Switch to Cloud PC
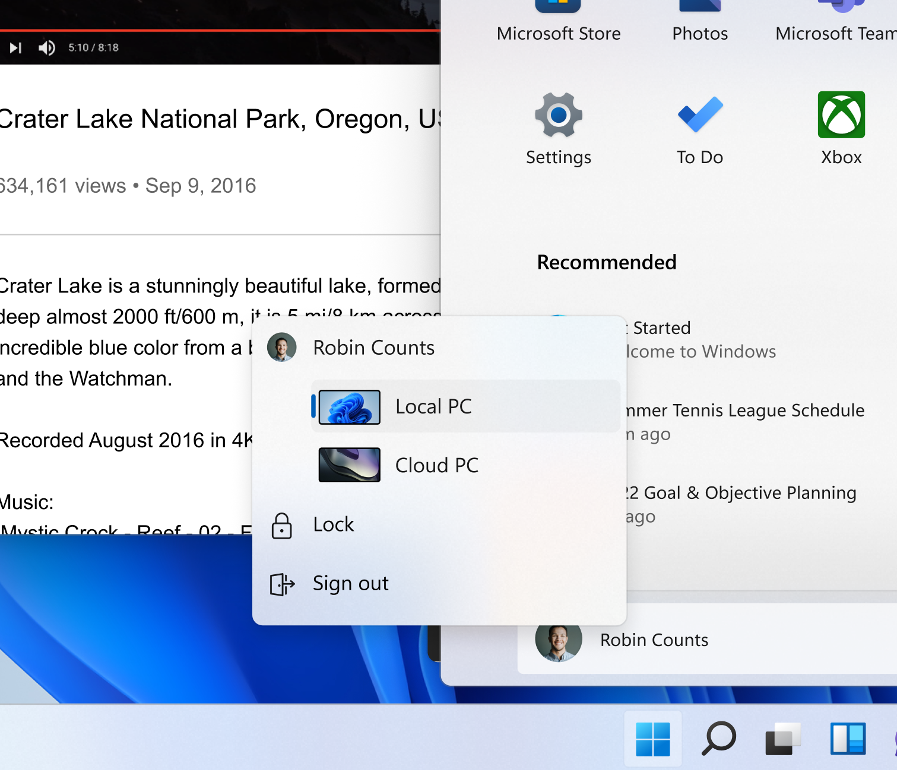The width and height of the screenshot is (897, 770). coord(465,465)
